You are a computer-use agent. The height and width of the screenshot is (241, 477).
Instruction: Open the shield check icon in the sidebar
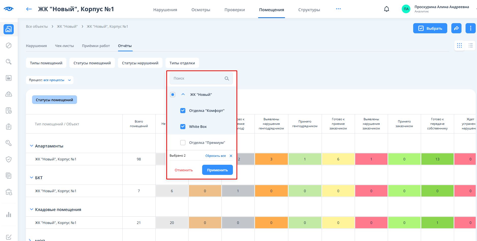(9, 159)
